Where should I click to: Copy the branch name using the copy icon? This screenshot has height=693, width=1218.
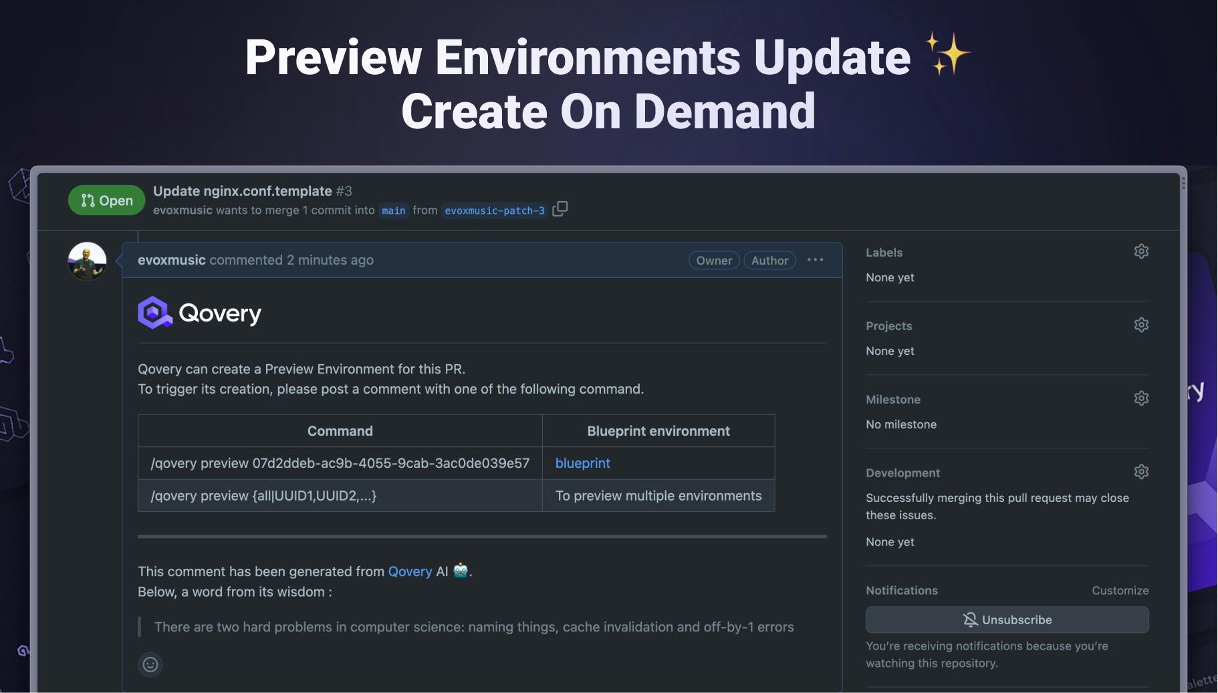point(560,209)
